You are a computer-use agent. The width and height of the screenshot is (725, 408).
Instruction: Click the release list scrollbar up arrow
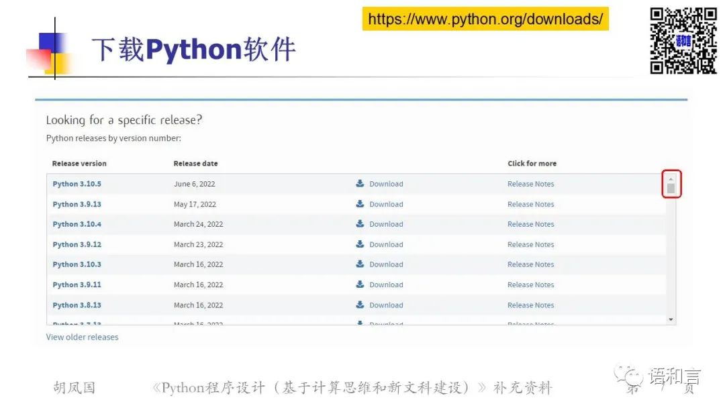point(671,178)
